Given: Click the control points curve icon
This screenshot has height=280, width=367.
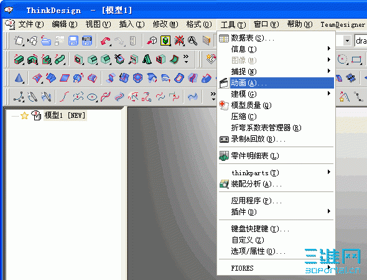Looking at the screenshot, I should (x=19, y=97).
